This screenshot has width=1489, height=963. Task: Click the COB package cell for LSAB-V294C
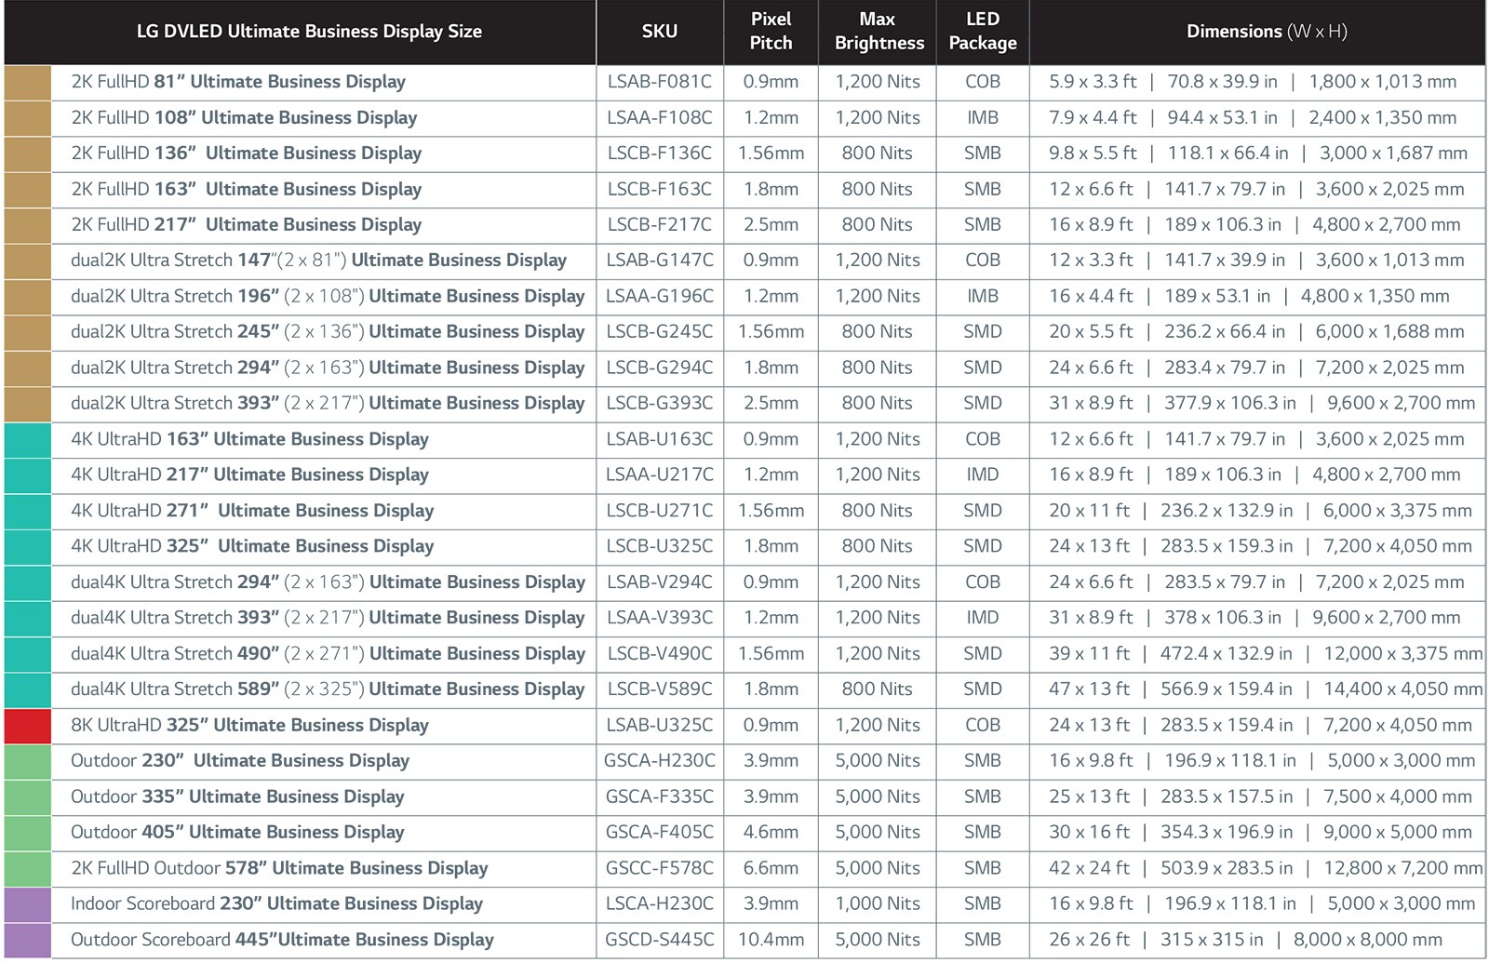pos(983,582)
